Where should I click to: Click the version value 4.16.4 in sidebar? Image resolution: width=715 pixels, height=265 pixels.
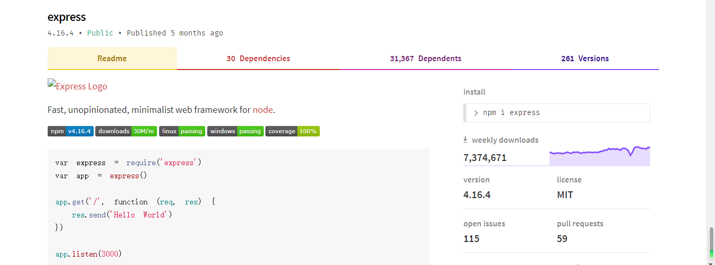[477, 195]
